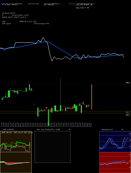Open the MACD histogram panel with red bars

point(16,163)
